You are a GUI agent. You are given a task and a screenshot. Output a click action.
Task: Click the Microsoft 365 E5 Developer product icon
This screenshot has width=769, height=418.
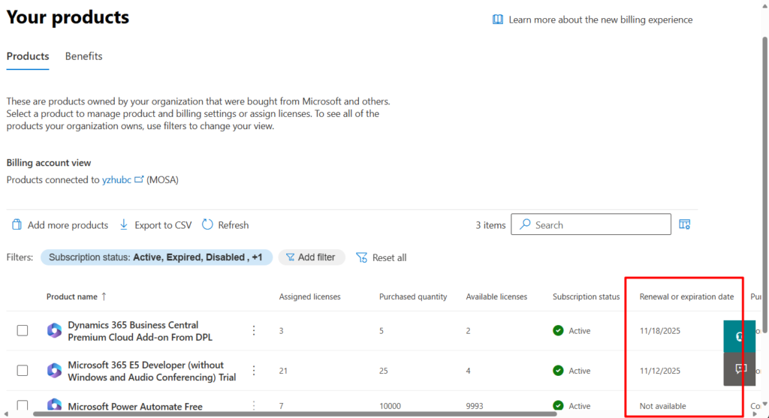[54, 371]
